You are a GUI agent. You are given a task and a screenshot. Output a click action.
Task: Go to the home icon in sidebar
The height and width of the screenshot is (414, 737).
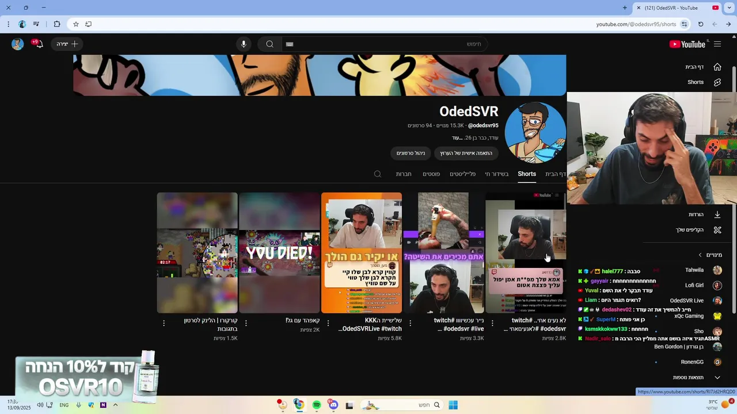click(717, 67)
